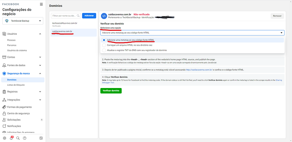The height and width of the screenshot is (142, 292).
Task: Click the Não verificado status label
Action: (x=142, y=14)
